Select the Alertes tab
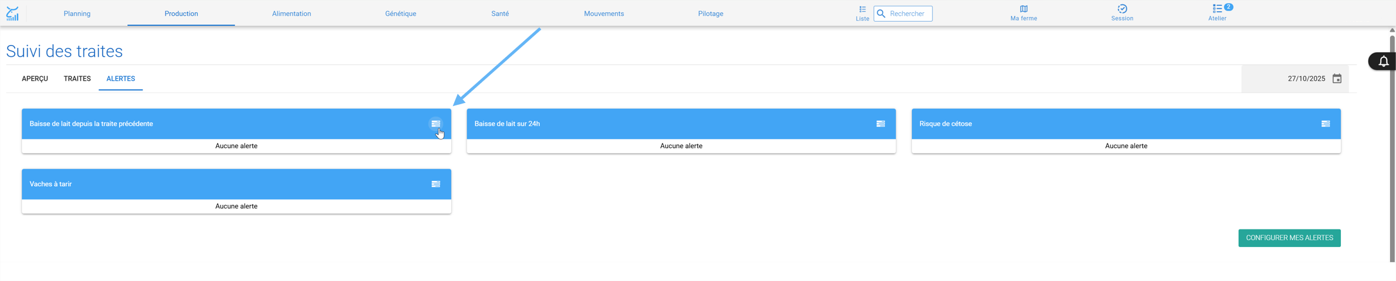The height and width of the screenshot is (281, 1396). 120,78
